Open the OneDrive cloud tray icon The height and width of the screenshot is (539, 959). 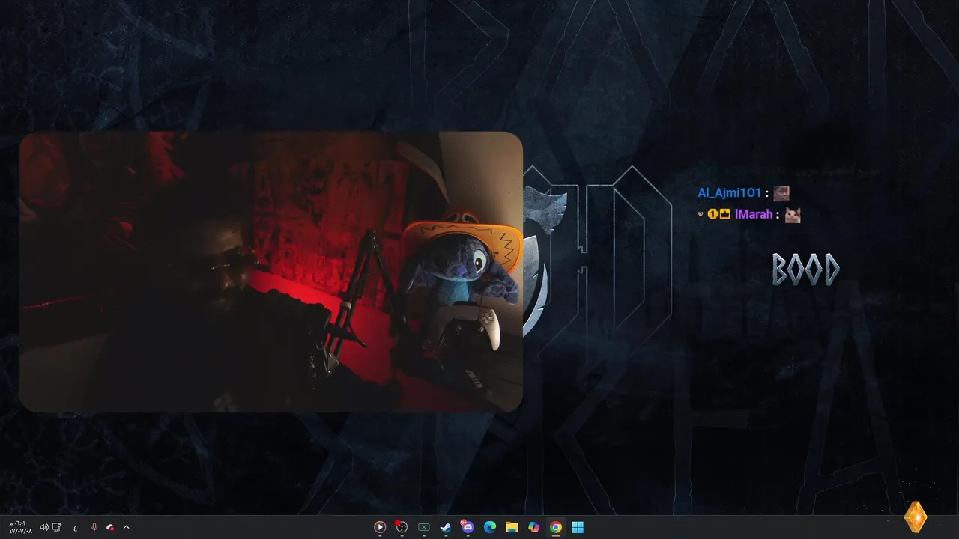click(110, 528)
